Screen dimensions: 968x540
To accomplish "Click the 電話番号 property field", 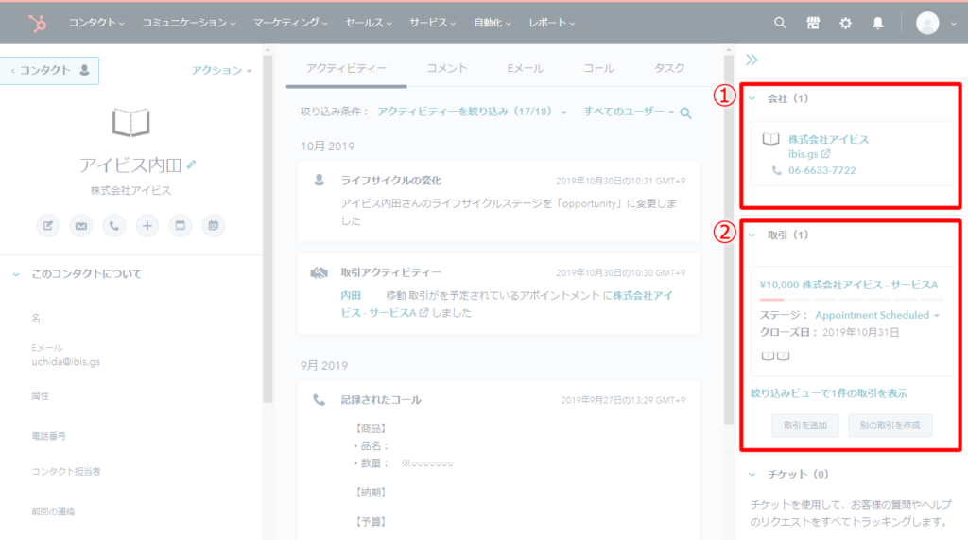I will coord(49,436).
